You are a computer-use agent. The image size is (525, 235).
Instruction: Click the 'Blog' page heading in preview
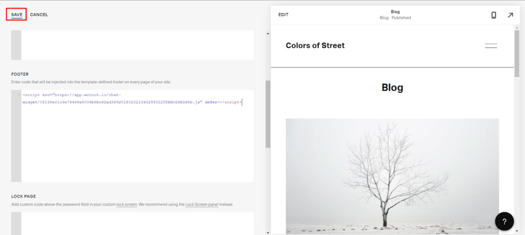(392, 88)
